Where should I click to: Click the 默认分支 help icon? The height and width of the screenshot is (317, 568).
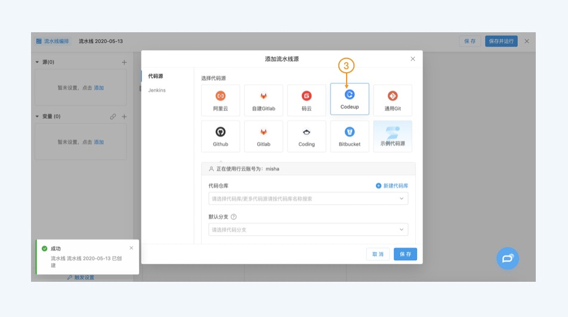[x=234, y=217]
